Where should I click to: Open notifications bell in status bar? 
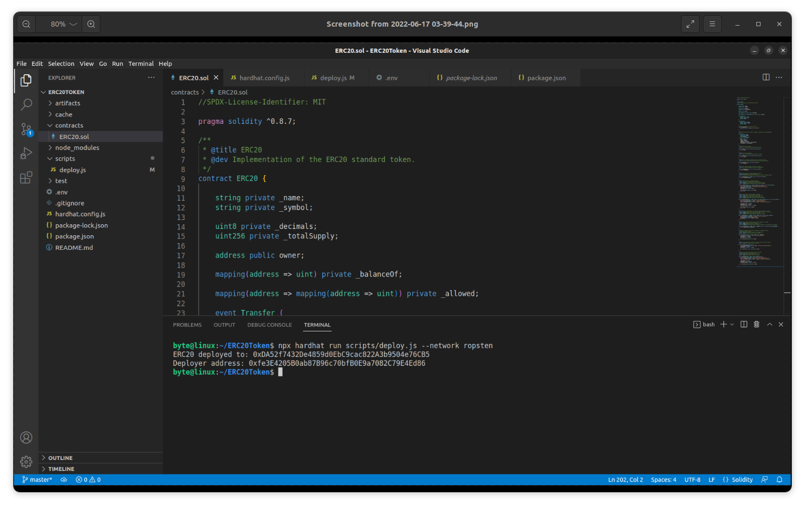point(779,480)
